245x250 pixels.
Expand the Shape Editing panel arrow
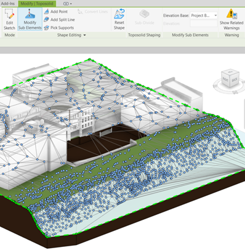tap(84, 35)
